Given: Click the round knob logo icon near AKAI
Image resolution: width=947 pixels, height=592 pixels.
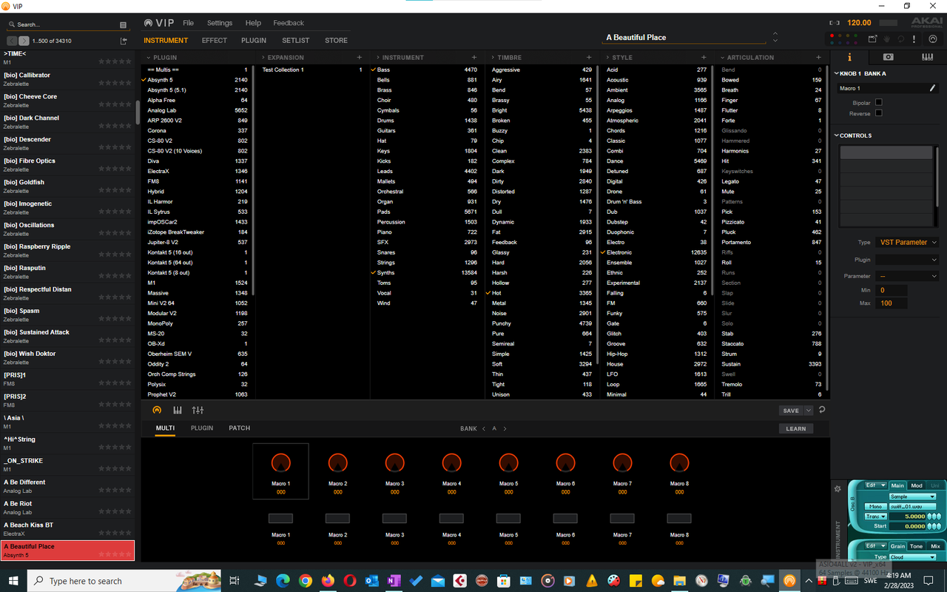Looking at the screenshot, I should point(934,39).
